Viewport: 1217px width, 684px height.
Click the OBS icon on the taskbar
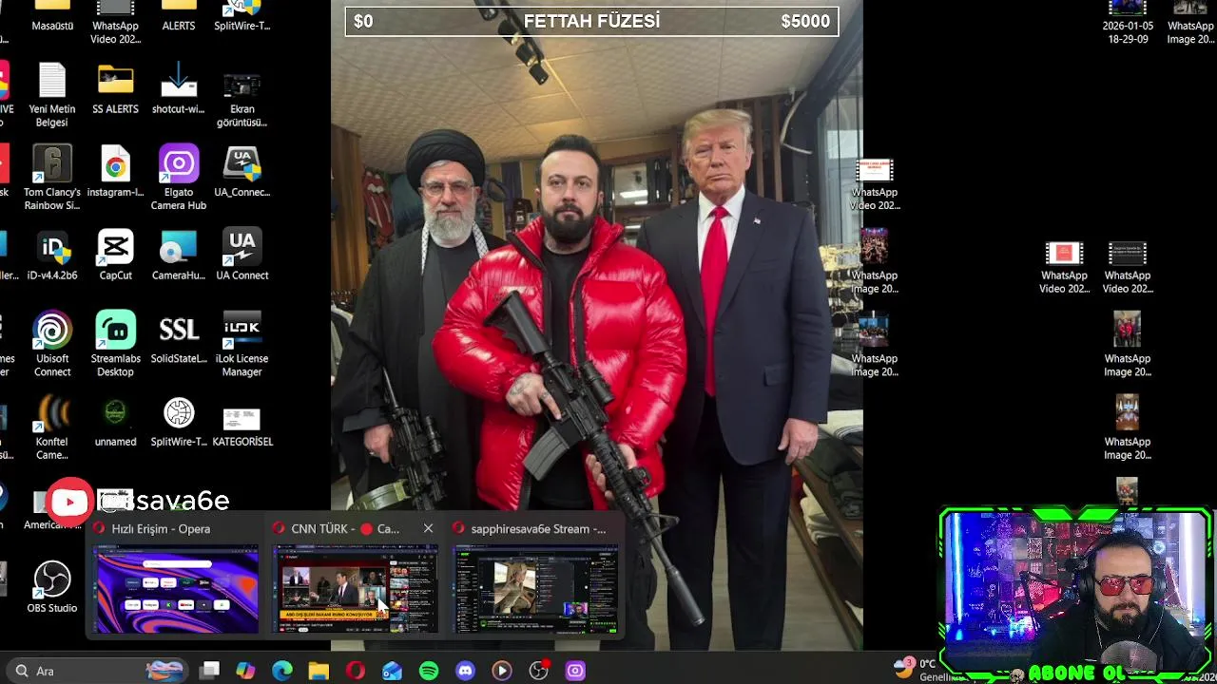pyautogui.click(x=538, y=671)
